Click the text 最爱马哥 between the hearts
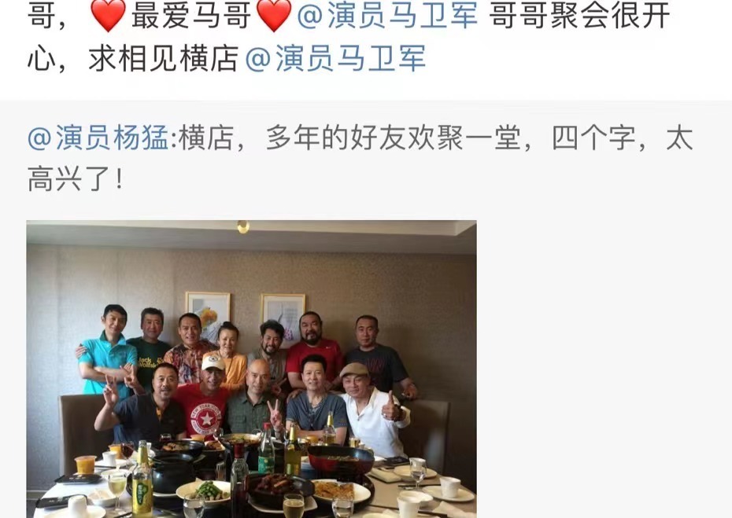The image size is (732, 518). [x=191, y=15]
